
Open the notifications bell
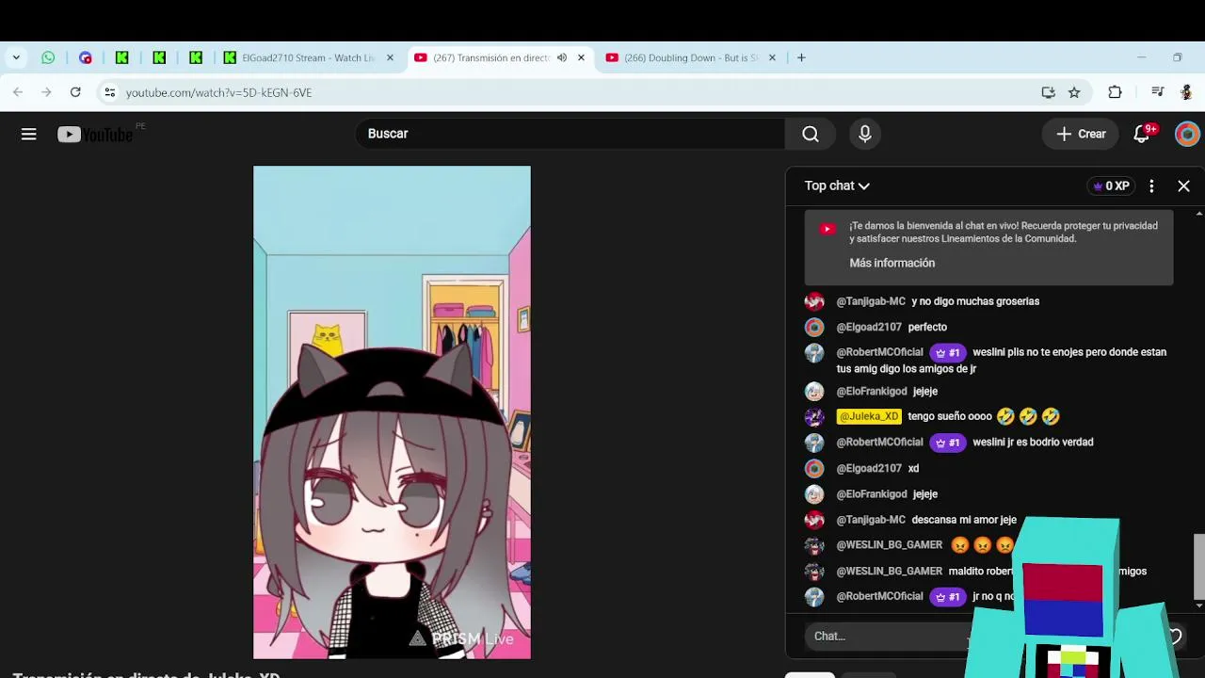1142,134
